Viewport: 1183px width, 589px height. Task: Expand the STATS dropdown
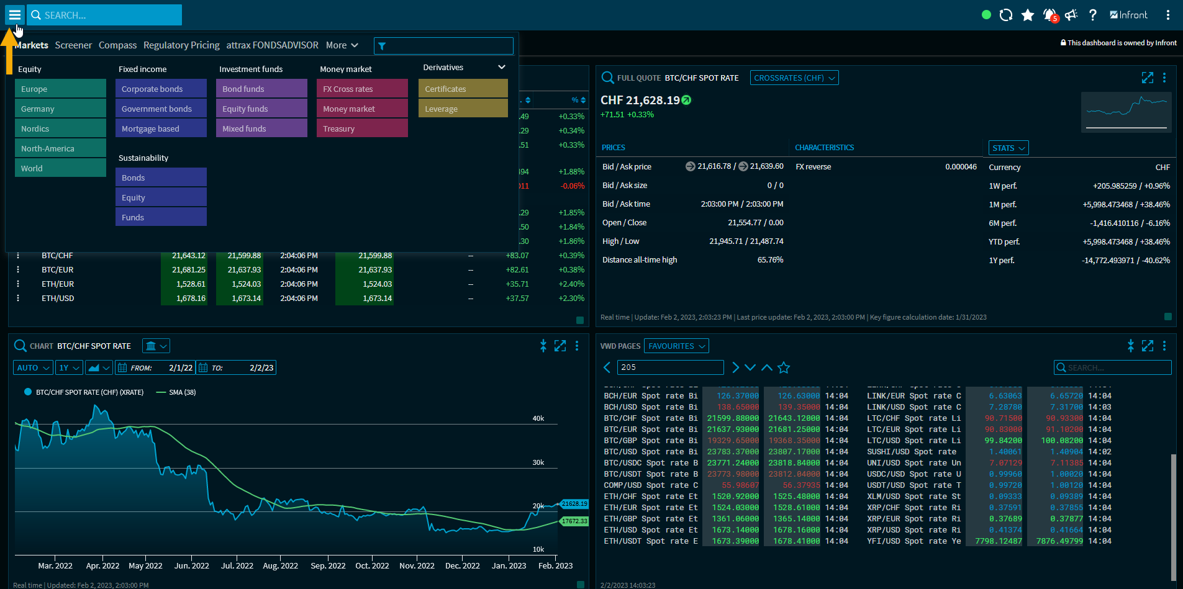coord(1008,148)
